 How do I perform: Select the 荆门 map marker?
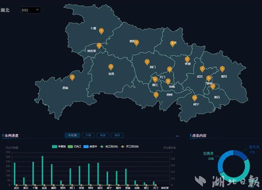pyautogui.click(x=147, y=62)
